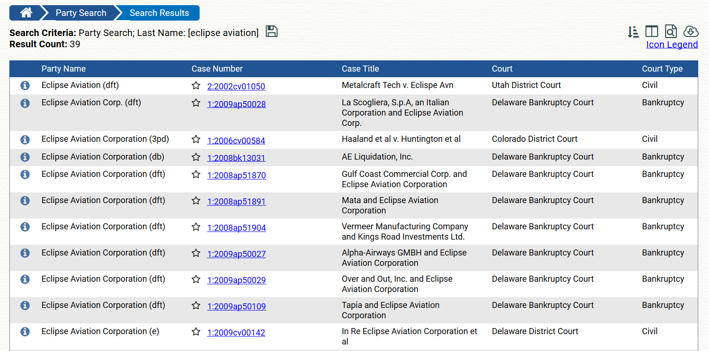Open the column view layout icon
The width and height of the screenshot is (709, 351).
tap(652, 31)
